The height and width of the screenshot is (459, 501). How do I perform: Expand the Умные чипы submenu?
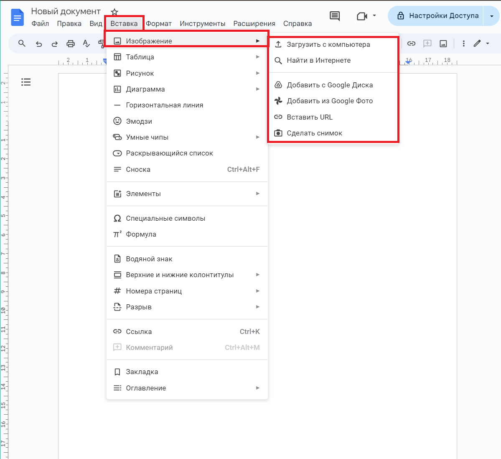pos(187,137)
